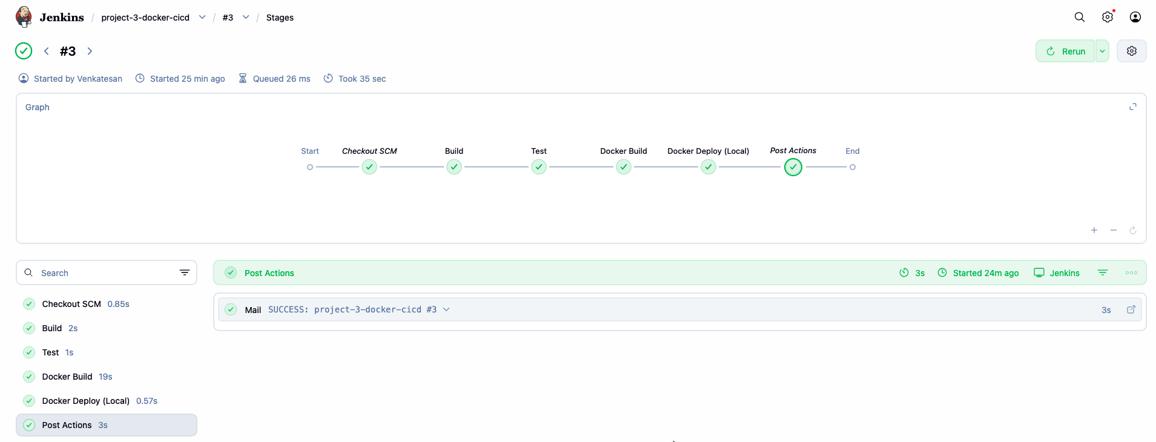Image resolution: width=1156 pixels, height=442 pixels.
Task: Open build #3 breadcrumb dropdown
Action: coord(246,18)
